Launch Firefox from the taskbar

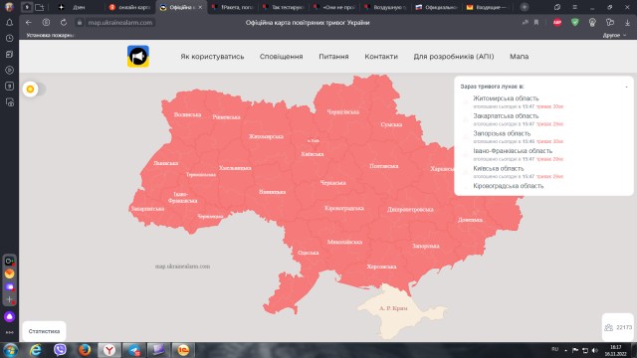[85, 349]
